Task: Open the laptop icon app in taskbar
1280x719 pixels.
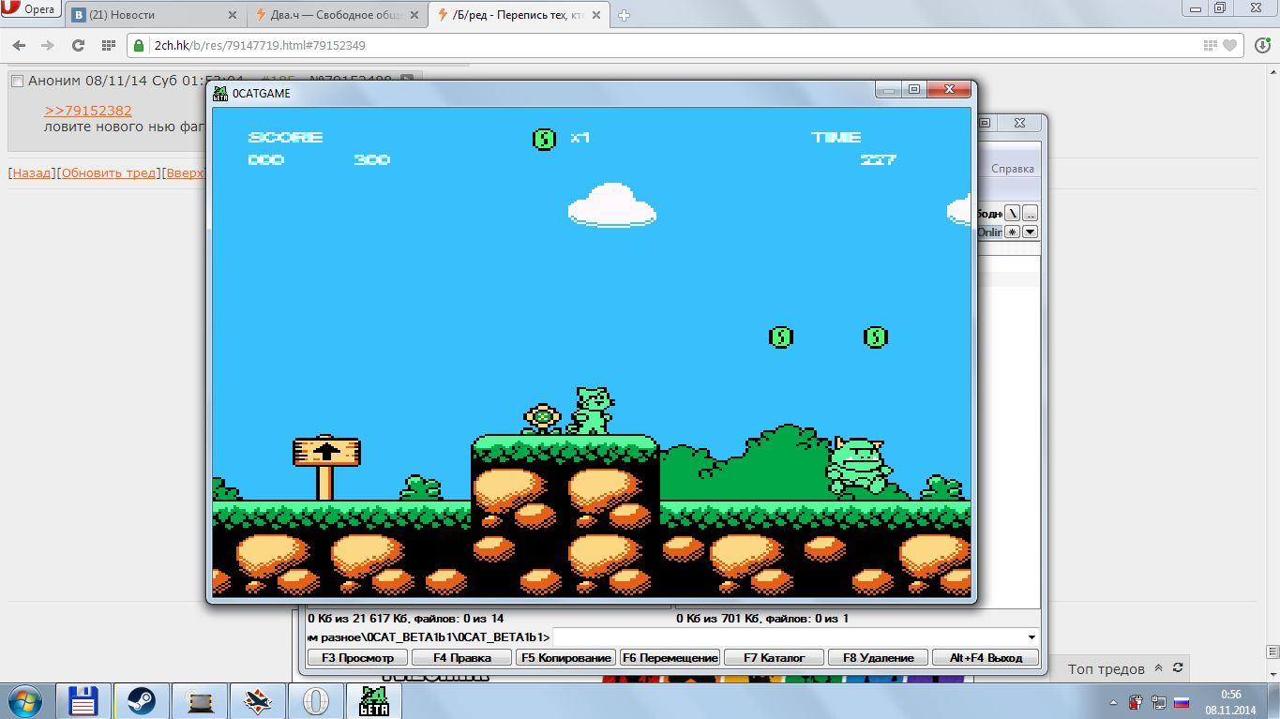Action: 200,701
